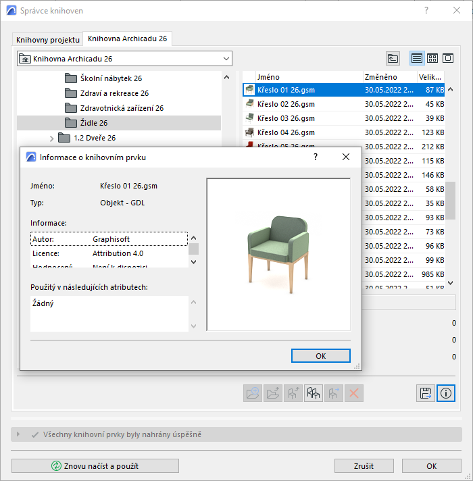Click the save library part icon
This screenshot has width=473, height=481.
tap(426, 393)
